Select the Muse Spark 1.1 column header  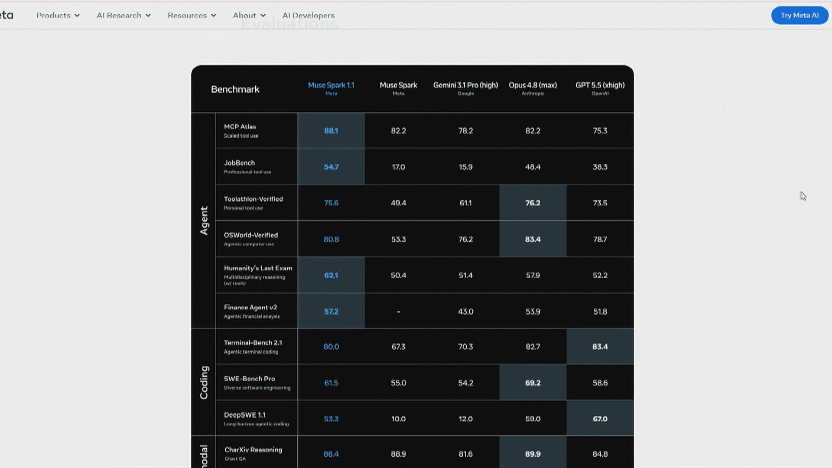331,88
